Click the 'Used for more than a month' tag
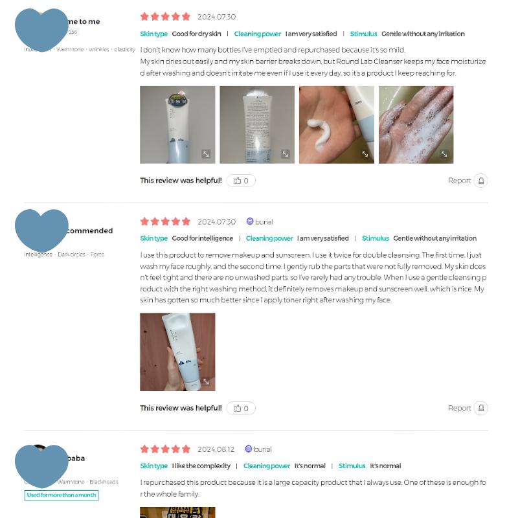 coord(62,495)
